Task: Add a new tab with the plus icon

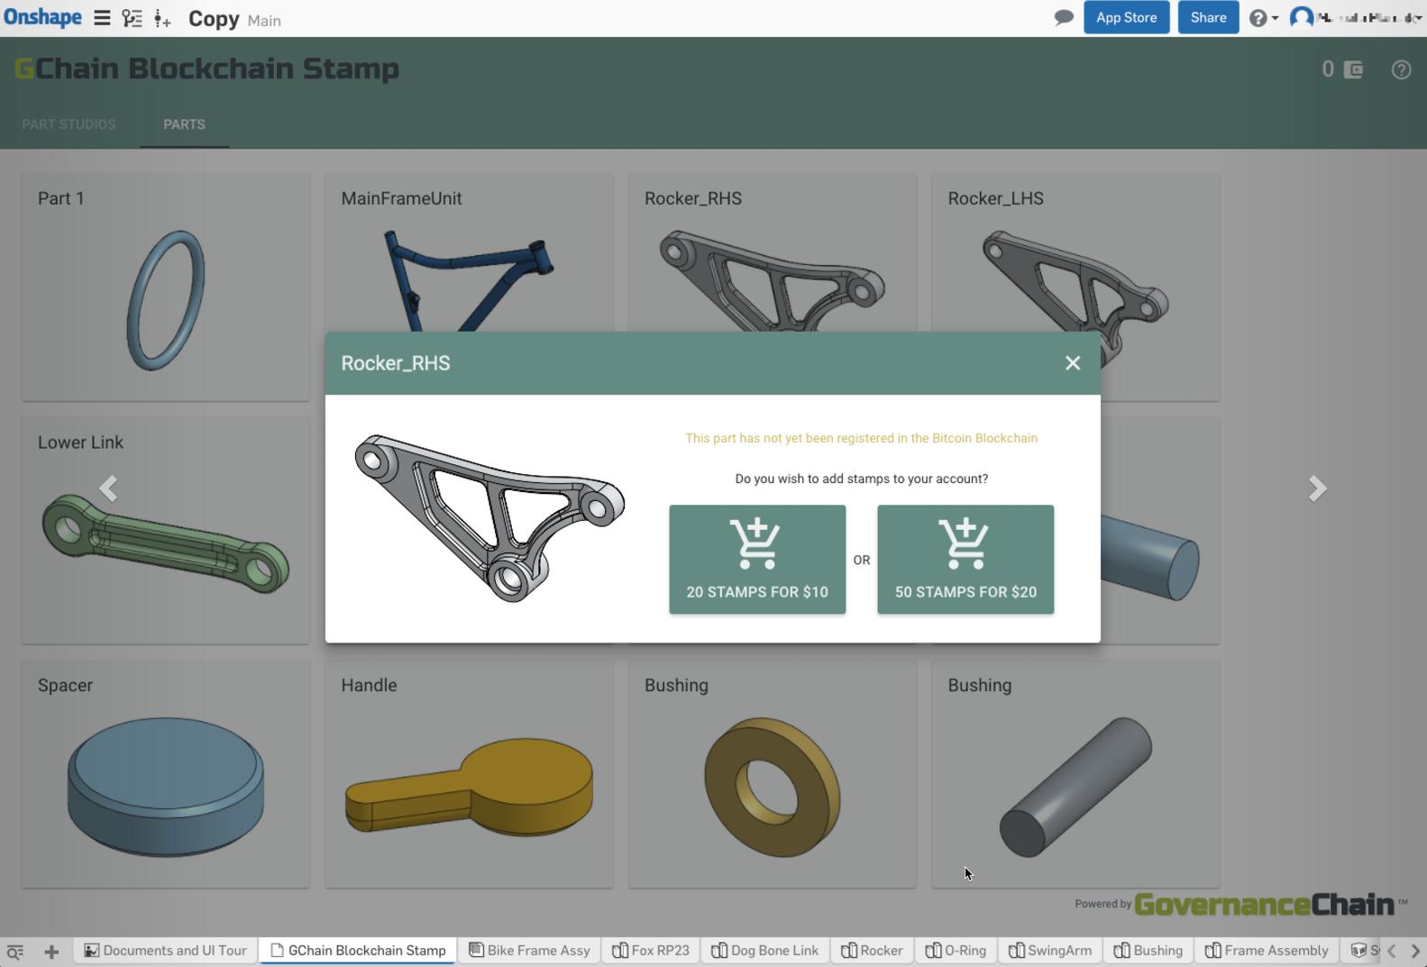Action: (51, 951)
